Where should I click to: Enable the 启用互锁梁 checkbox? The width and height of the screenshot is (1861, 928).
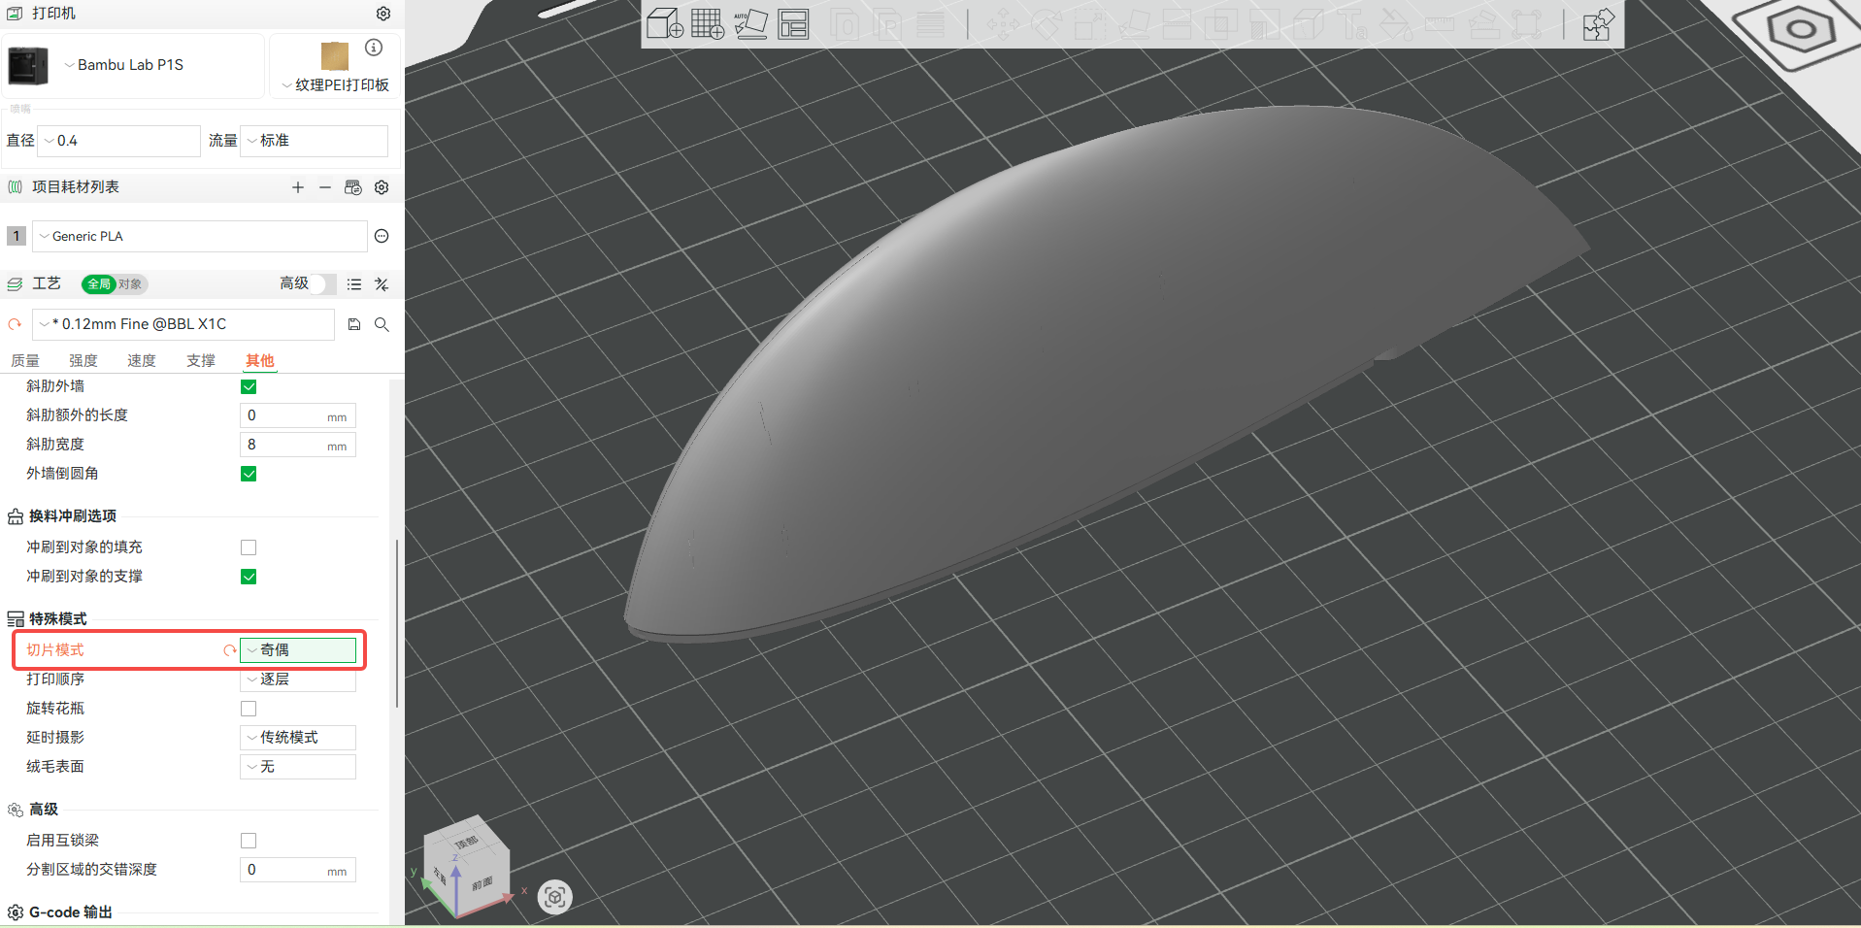coord(249,841)
